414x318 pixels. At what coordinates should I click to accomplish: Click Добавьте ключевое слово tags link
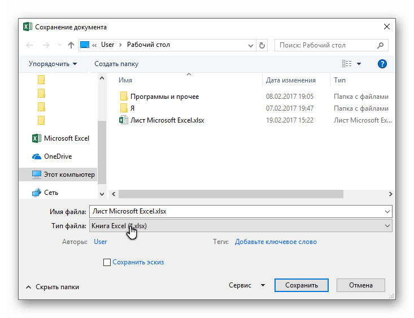276,242
